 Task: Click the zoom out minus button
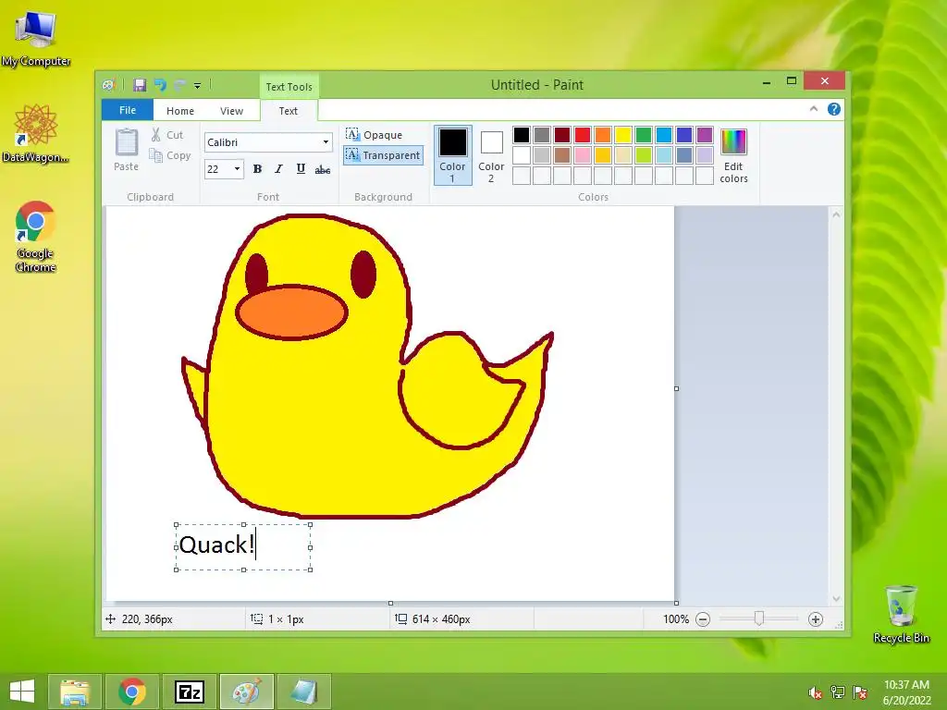pyautogui.click(x=703, y=619)
